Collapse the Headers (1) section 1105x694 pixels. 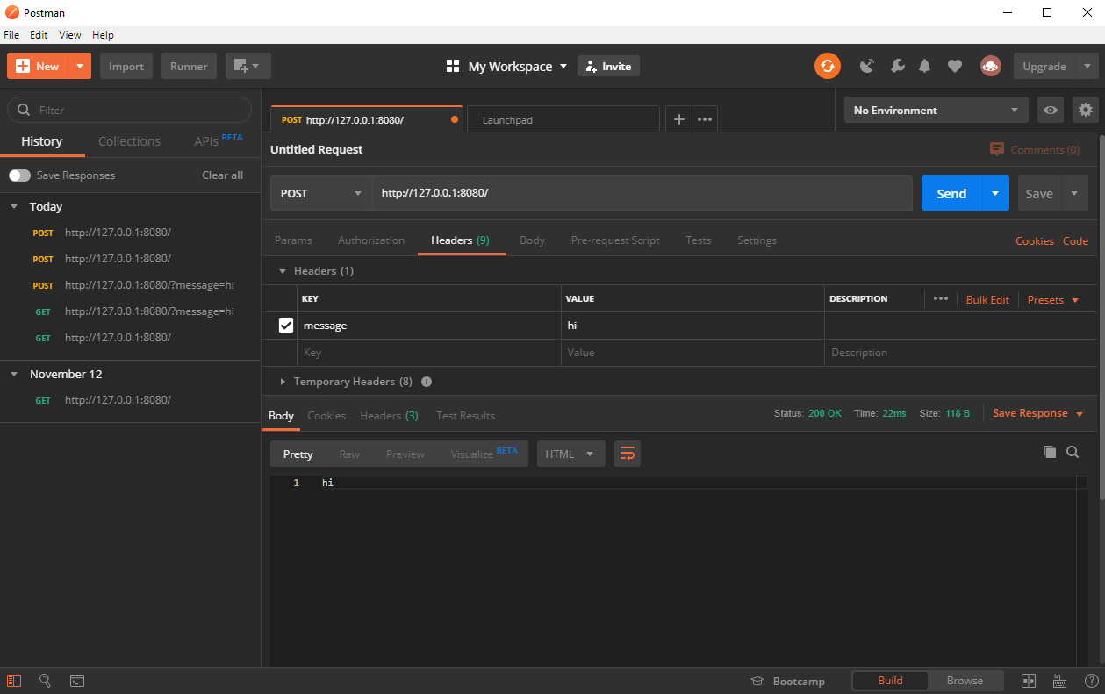(x=283, y=271)
